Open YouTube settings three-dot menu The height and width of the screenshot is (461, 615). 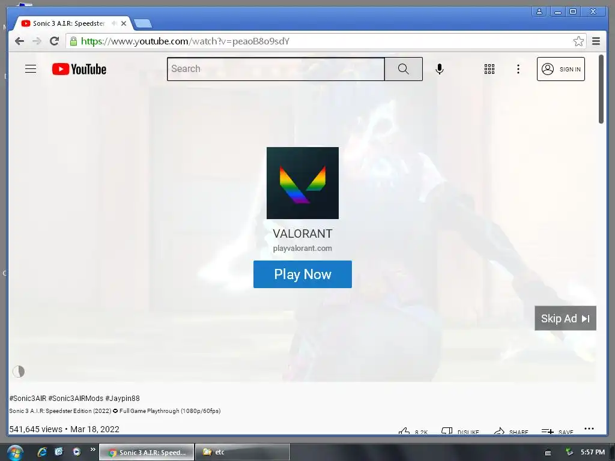point(518,69)
